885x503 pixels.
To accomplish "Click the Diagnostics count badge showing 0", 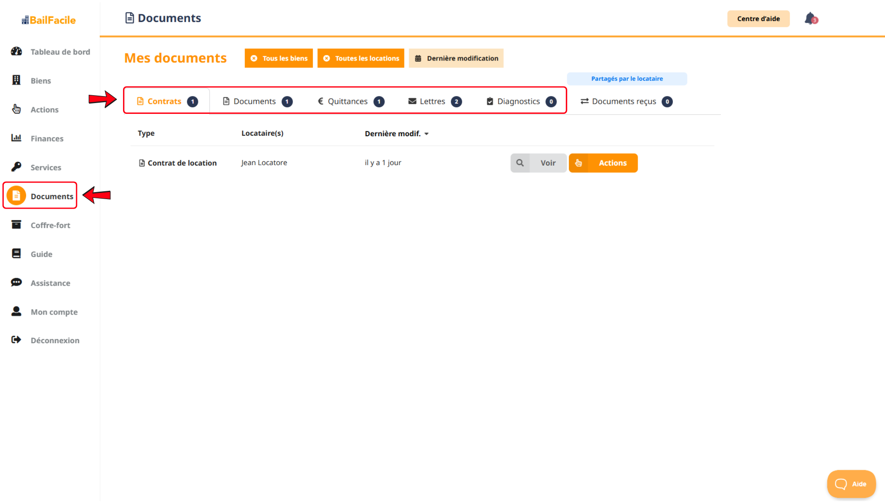I will [551, 101].
